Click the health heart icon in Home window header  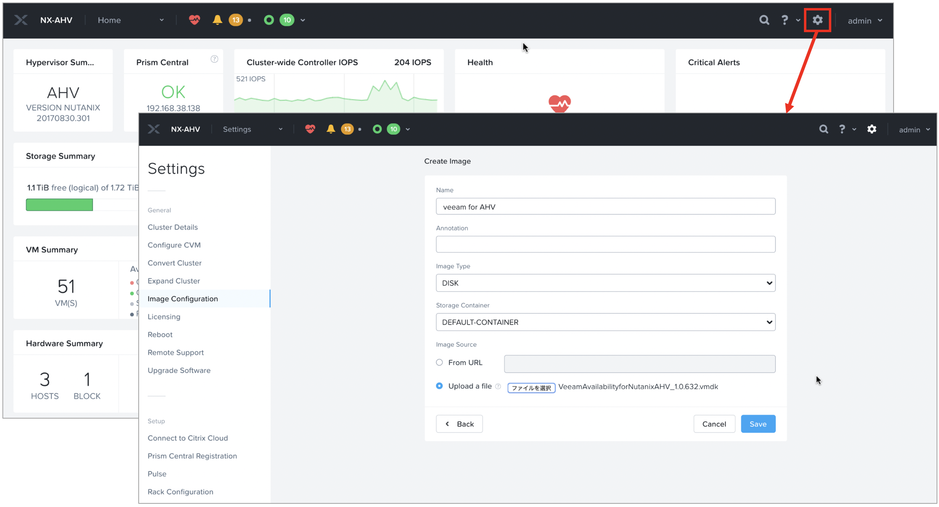point(195,20)
